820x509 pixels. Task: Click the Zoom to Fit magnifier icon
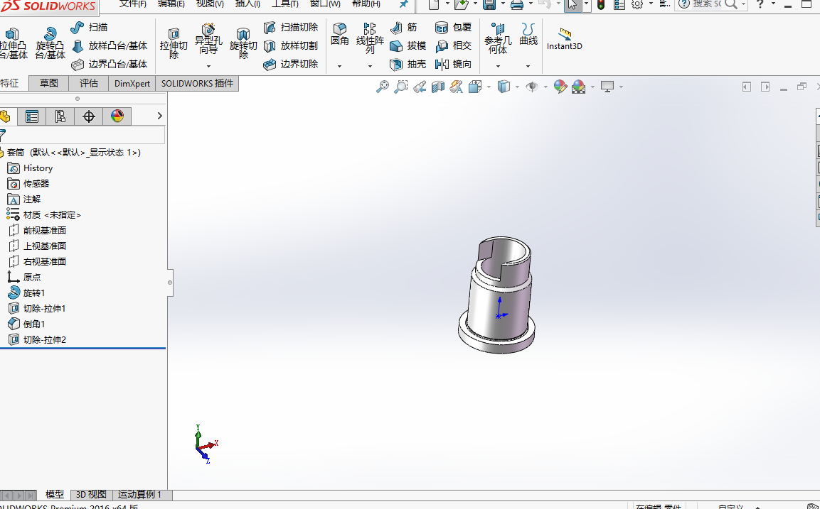click(383, 87)
